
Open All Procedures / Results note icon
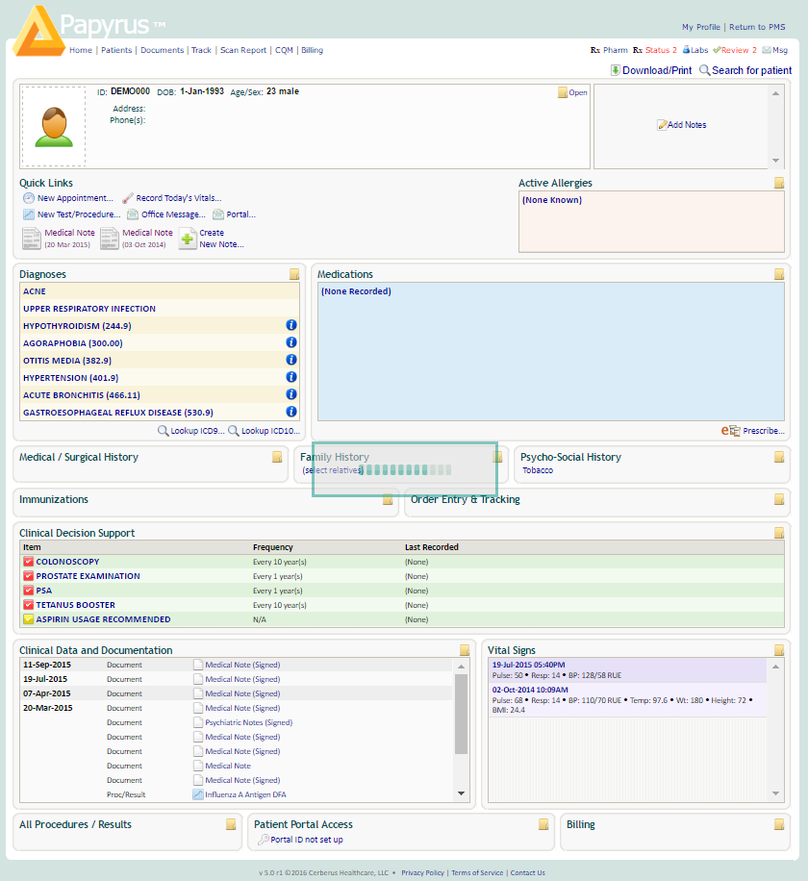pos(231,824)
